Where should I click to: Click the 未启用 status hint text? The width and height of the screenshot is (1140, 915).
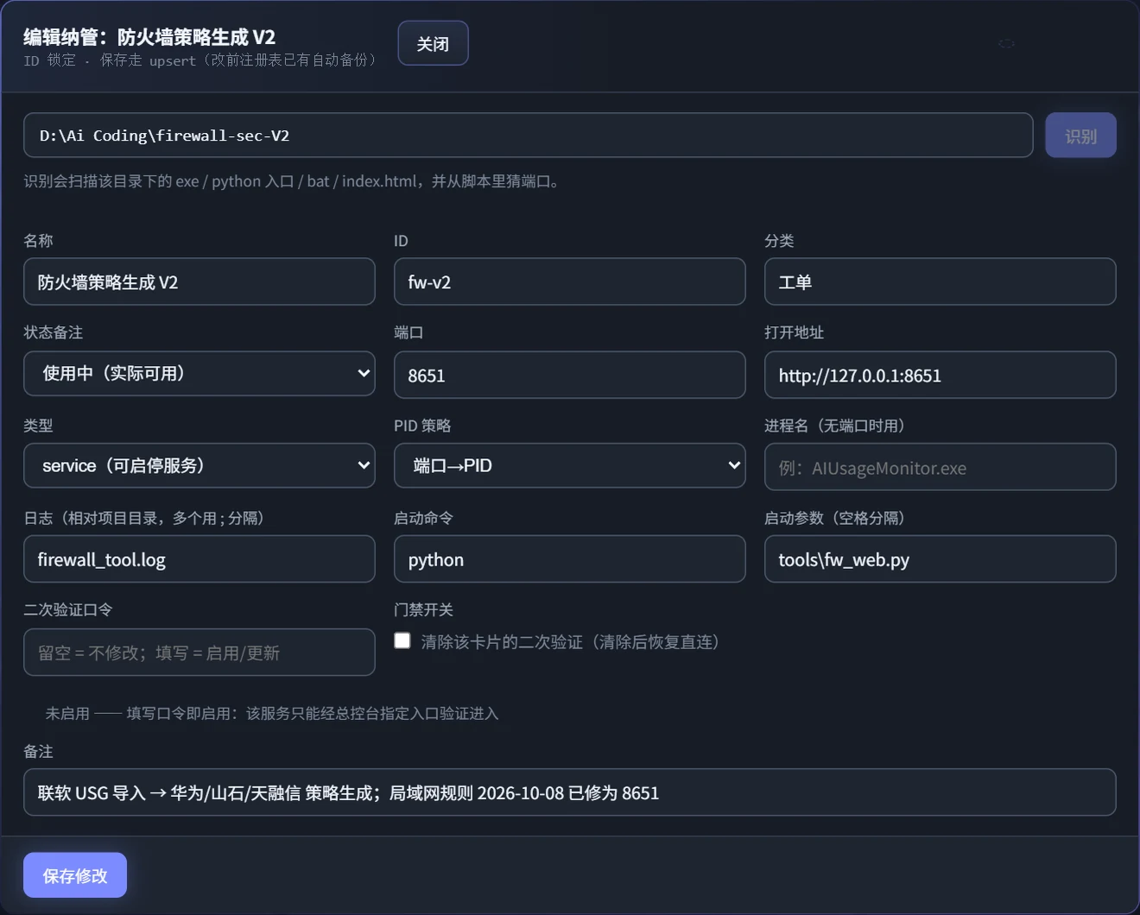pyautogui.click(x=271, y=713)
